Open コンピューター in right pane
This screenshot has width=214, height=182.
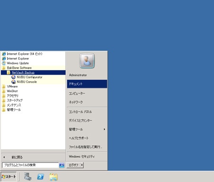[x=87, y=94]
